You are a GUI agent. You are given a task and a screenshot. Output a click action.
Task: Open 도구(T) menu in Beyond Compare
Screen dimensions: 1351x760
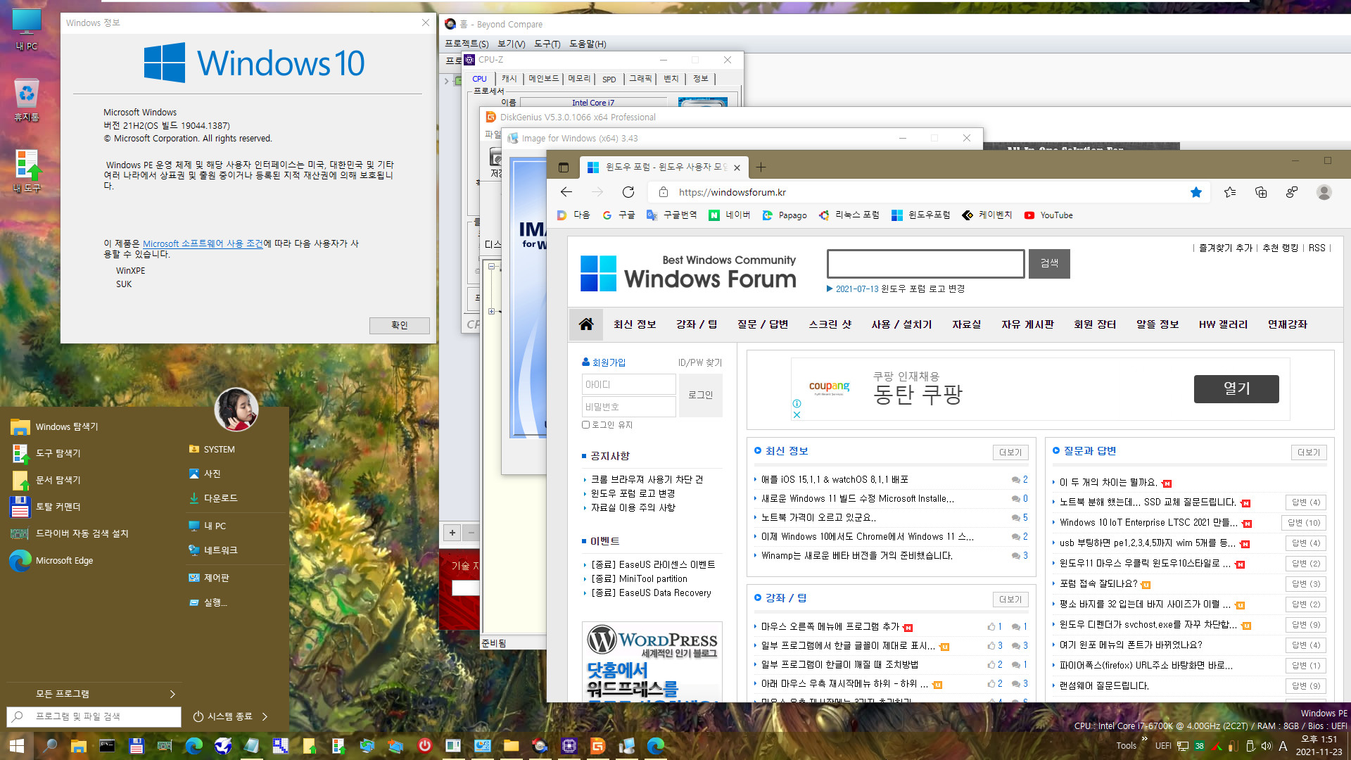(x=547, y=44)
